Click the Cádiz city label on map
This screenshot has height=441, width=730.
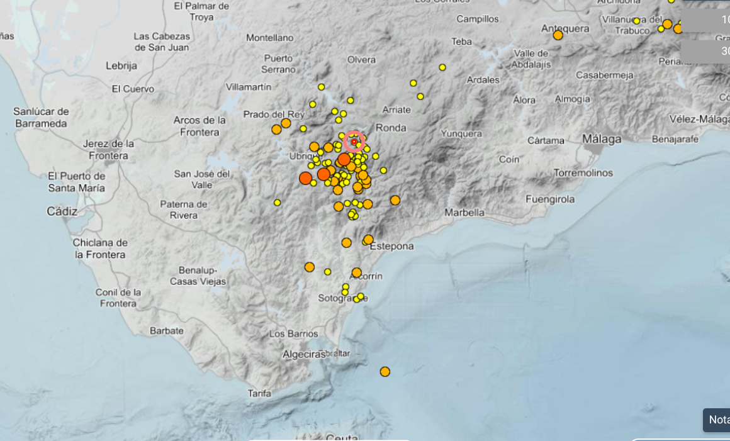pyautogui.click(x=62, y=211)
